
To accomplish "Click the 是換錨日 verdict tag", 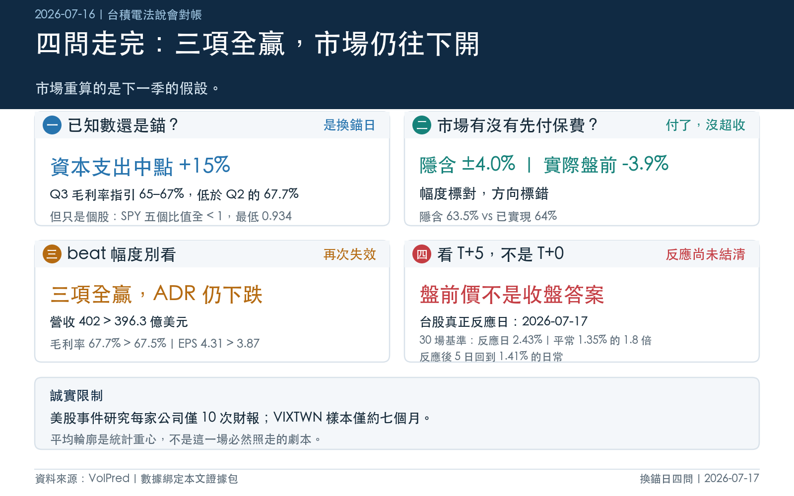I will click(x=349, y=125).
